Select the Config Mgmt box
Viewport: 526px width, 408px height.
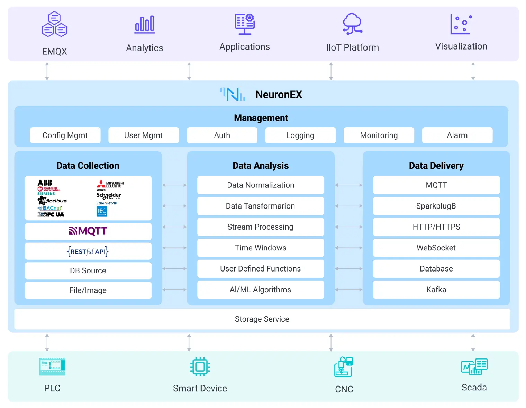[65, 135]
